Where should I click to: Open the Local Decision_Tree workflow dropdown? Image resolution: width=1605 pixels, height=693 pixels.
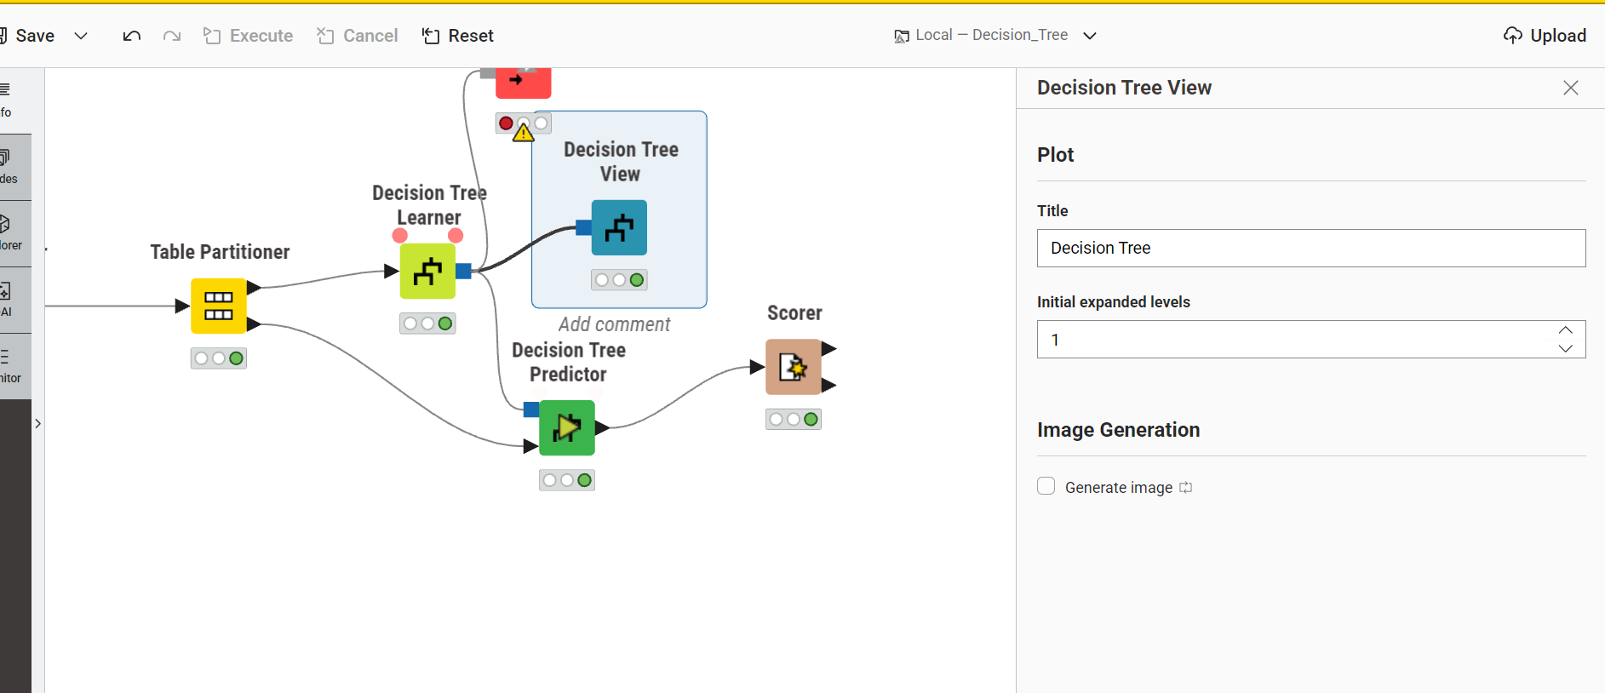995,35
